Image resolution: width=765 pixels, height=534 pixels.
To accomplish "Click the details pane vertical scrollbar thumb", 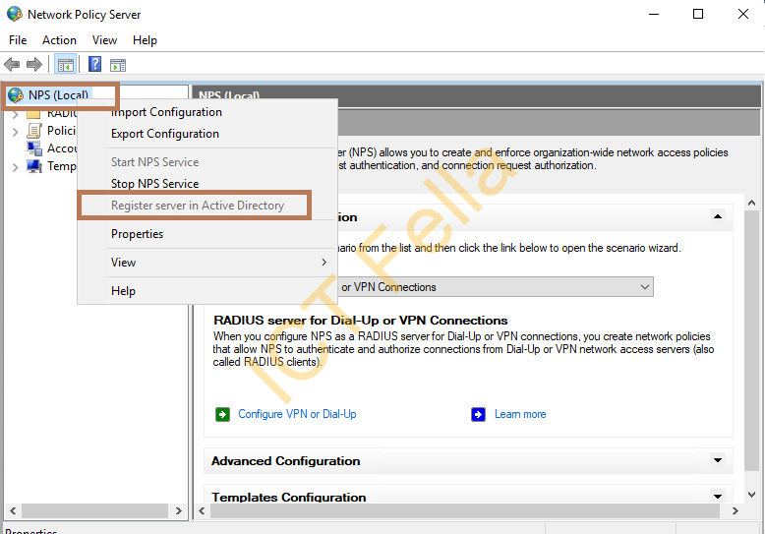I will pyautogui.click(x=752, y=340).
